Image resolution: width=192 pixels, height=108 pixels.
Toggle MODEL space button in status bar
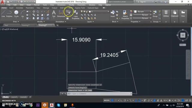click(x=107, y=100)
